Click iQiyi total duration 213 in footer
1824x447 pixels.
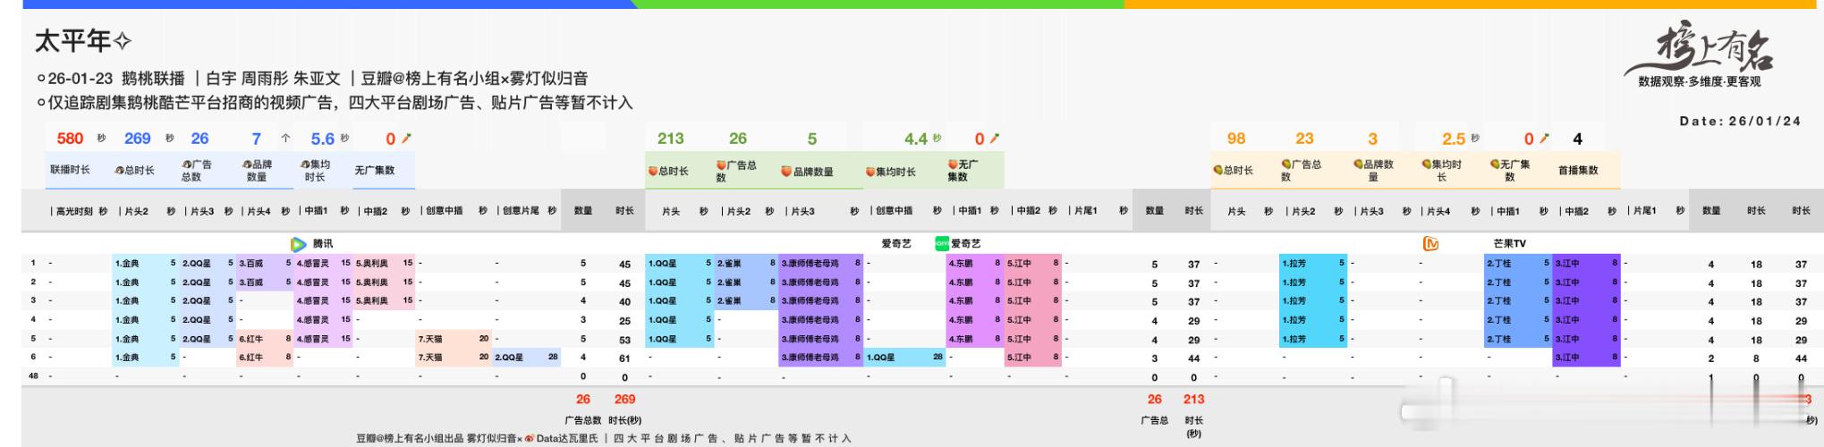(x=1193, y=400)
